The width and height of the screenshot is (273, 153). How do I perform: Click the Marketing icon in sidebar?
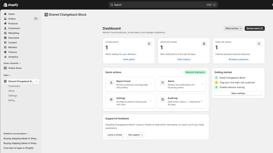(x=5, y=33)
